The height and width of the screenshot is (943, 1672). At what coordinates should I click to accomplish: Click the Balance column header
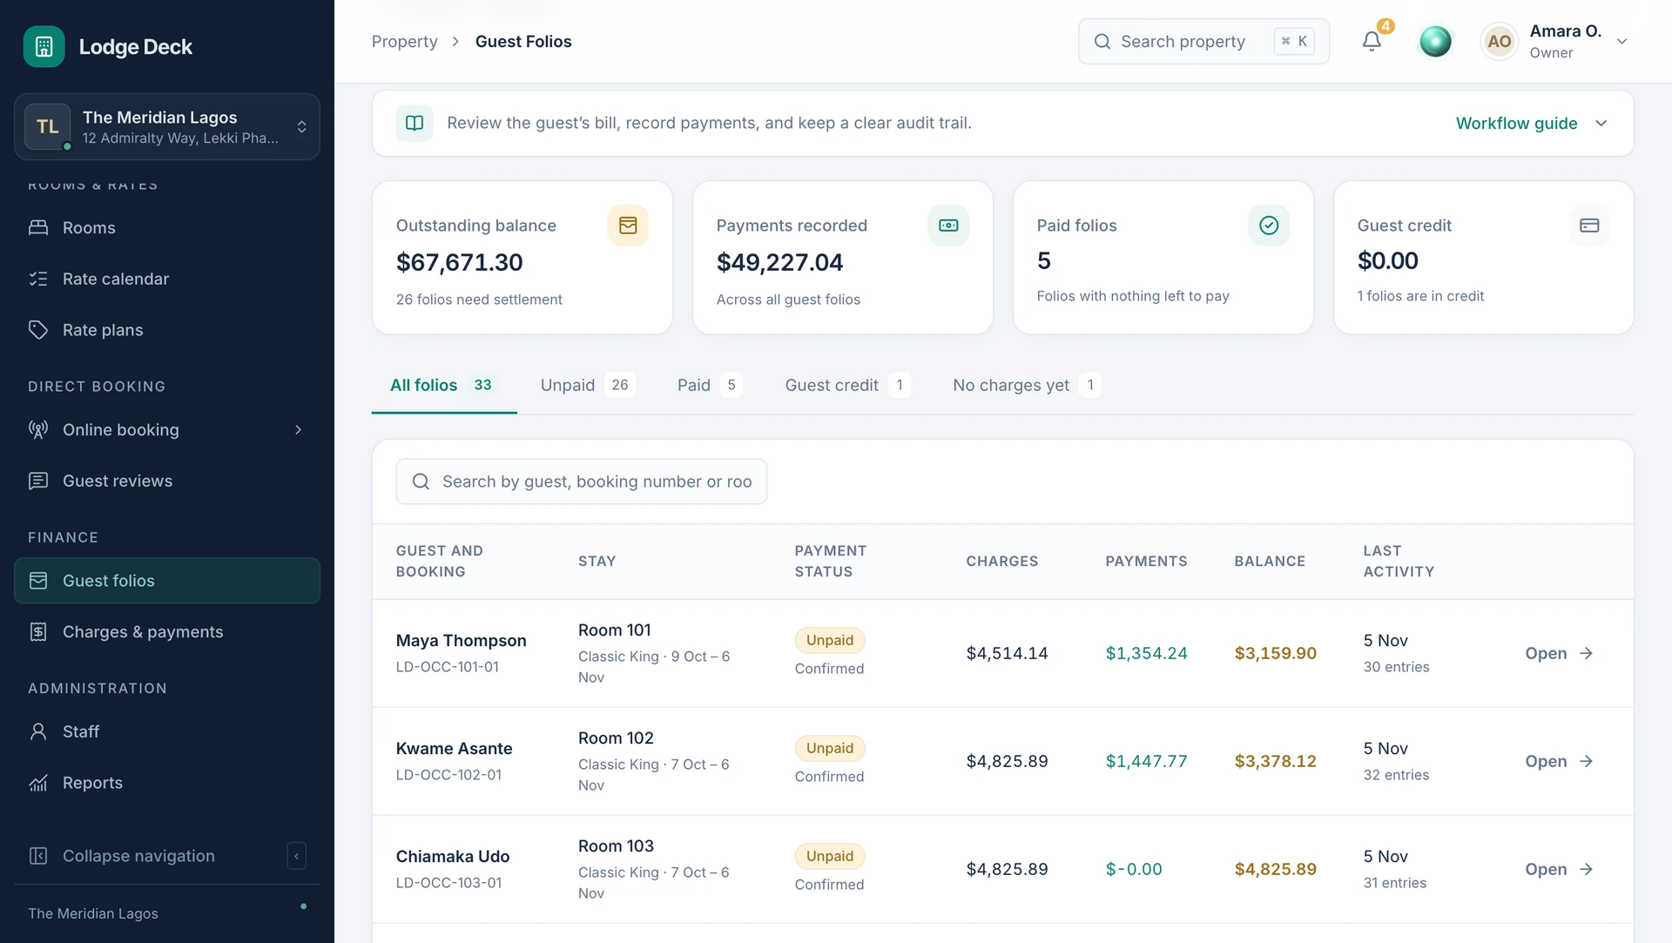coord(1270,562)
